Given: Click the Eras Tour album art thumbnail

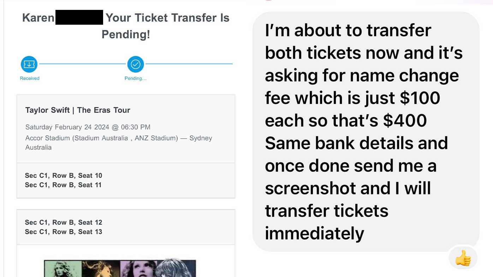Looking at the screenshot, I should (120, 268).
